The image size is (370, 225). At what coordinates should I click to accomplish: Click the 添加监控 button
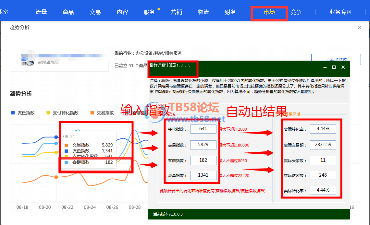(x=336, y=60)
